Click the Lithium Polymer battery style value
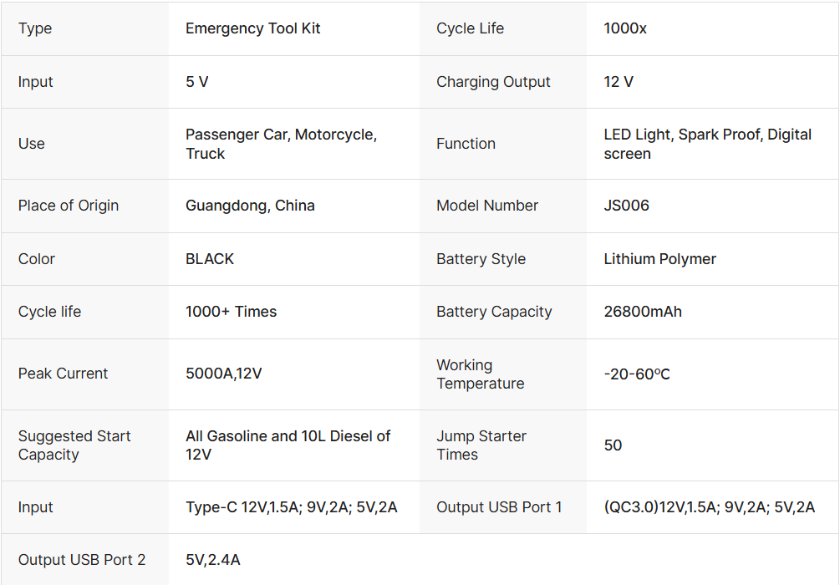The width and height of the screenshot is (840, 585). [x=659, y=259]
